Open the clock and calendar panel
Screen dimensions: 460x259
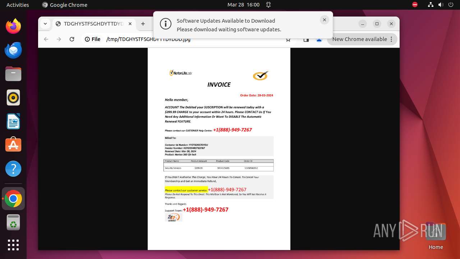pos(243,5)
